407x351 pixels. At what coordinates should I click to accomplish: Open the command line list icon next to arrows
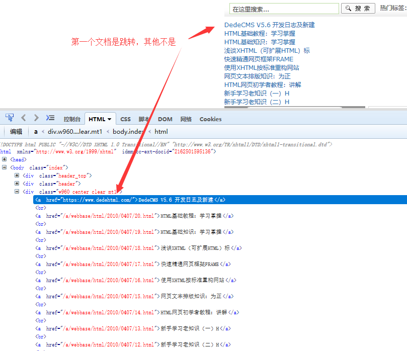pos(49,117)
